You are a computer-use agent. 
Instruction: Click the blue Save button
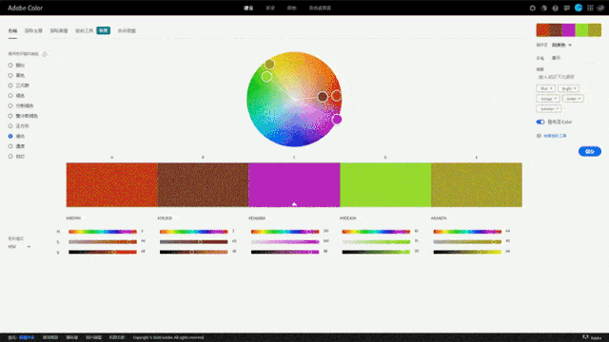point(590,151)
